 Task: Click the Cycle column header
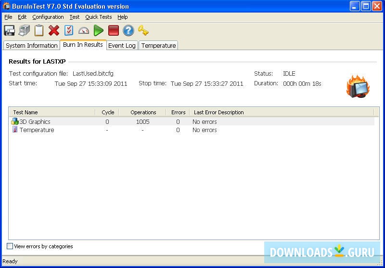(x=107, y=112)
